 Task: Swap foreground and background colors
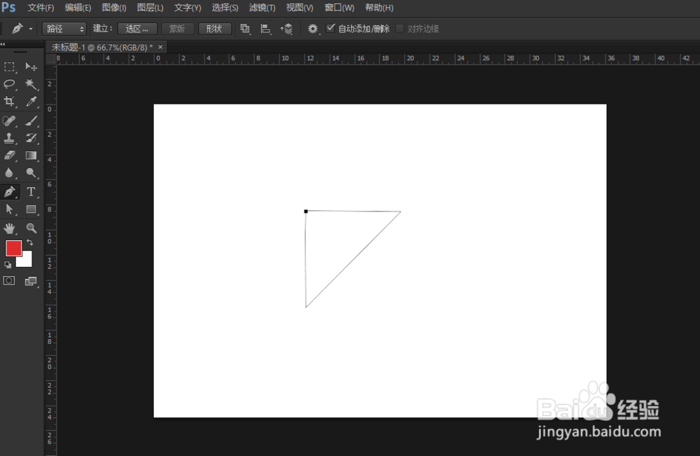(30, 242)
